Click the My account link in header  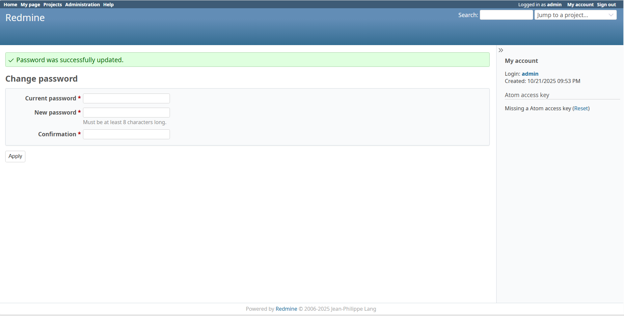pos(580,5)
